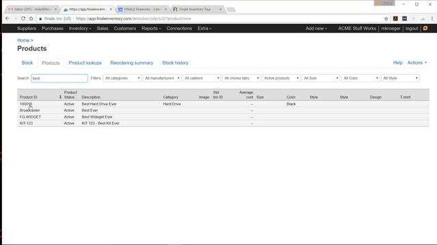
Task: Open the Adobe Acrobat extension icon
Action: point(395,18)
